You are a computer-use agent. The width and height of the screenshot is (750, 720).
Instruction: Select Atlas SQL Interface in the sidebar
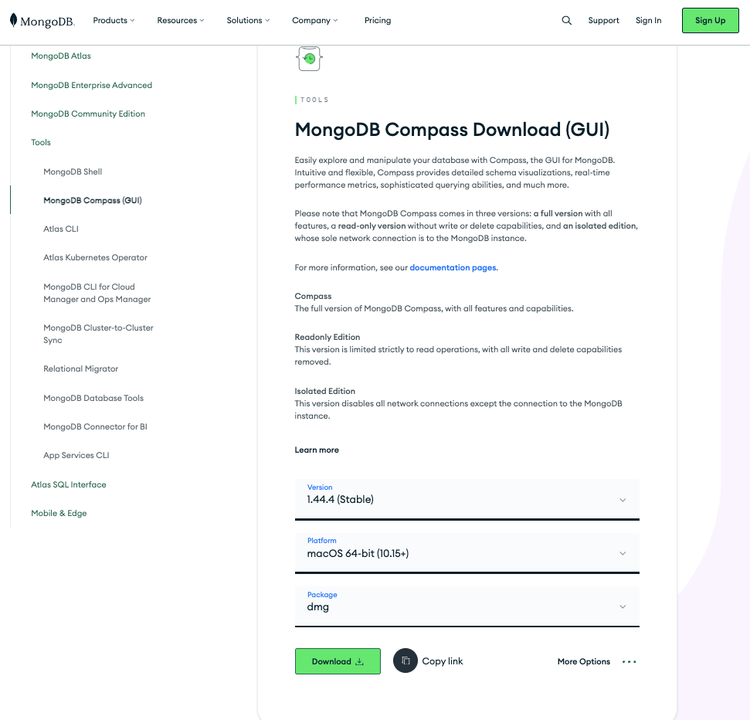coord(68,484)
